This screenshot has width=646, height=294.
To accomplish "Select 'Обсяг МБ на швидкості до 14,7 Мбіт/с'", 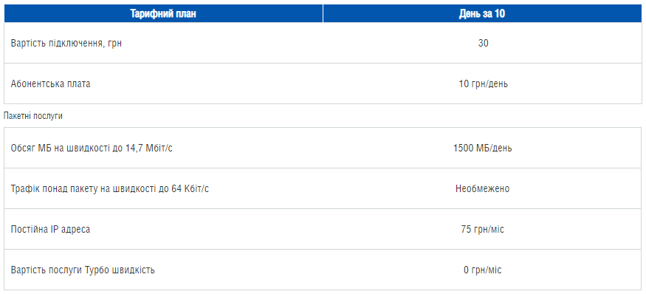I will pos(92,148).
